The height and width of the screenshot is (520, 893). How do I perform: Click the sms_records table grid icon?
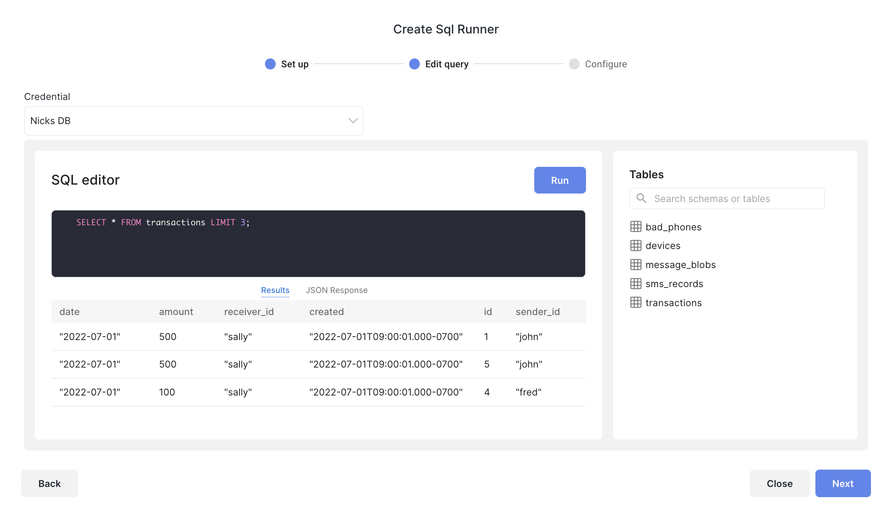pyautogui.click(x=636, y=284)
